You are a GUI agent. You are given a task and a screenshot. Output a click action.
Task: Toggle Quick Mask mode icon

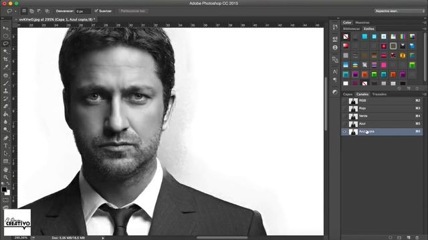5,200
